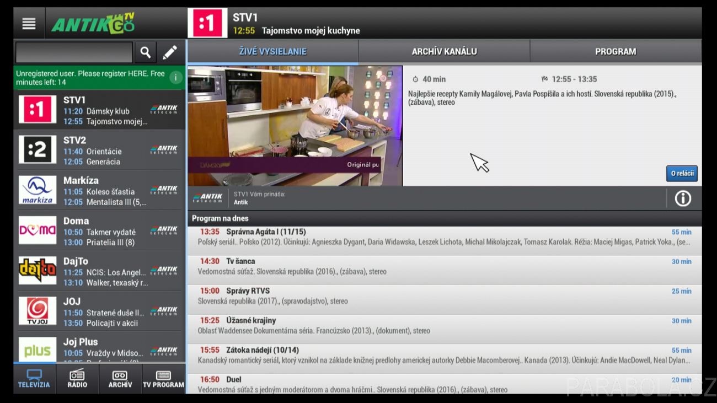The height and width of the screenshot is (403, 717).
Task: Click the green info icon on registration banner
Action: point(176,78)
